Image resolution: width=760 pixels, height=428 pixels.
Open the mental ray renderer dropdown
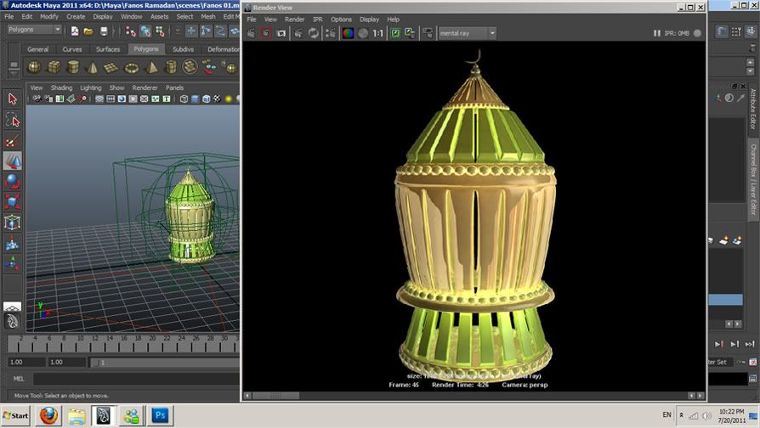click(x=468, y=33)
